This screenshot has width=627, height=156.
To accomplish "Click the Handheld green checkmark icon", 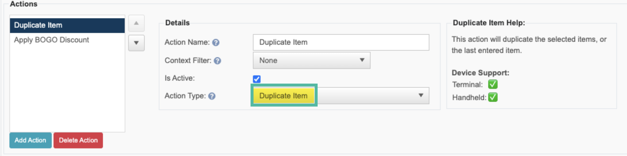I will pos(493,97).
